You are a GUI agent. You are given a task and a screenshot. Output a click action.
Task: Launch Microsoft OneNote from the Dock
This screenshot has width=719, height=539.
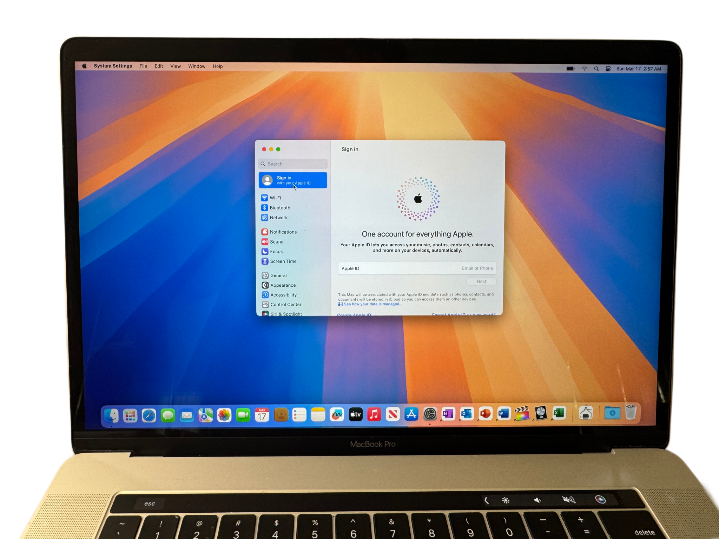[448, 414]
